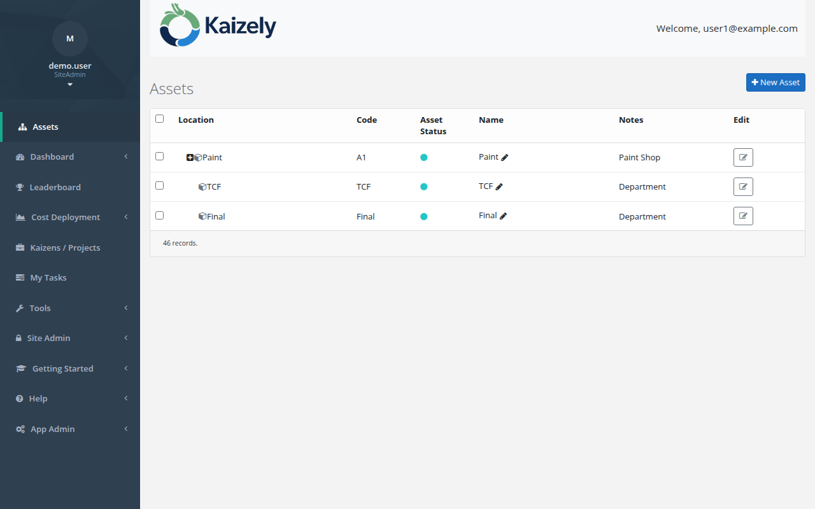Click the Kaizens / Projects briefcase icon
The image size is (815, 509).
click(19, 248)
